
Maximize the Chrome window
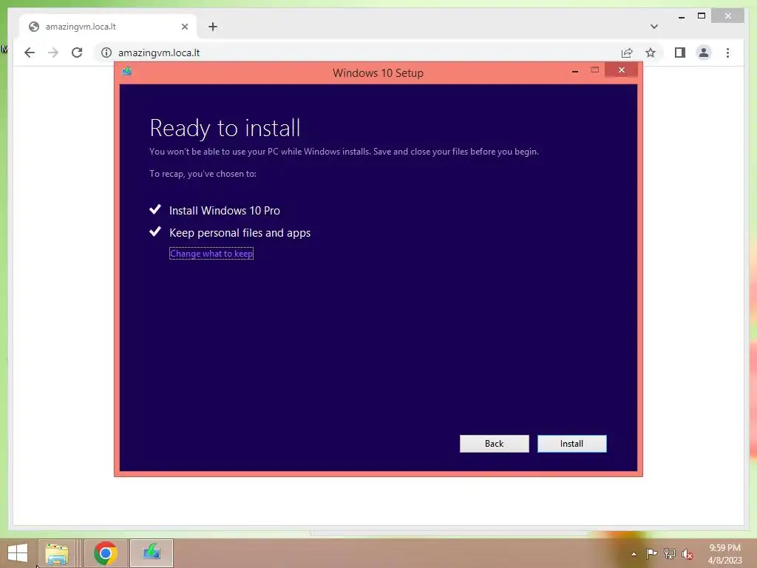(x=702, y=16)
